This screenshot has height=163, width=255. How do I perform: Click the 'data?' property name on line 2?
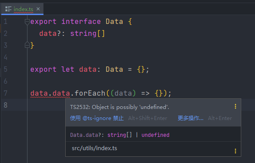click(x=50, y=34)
